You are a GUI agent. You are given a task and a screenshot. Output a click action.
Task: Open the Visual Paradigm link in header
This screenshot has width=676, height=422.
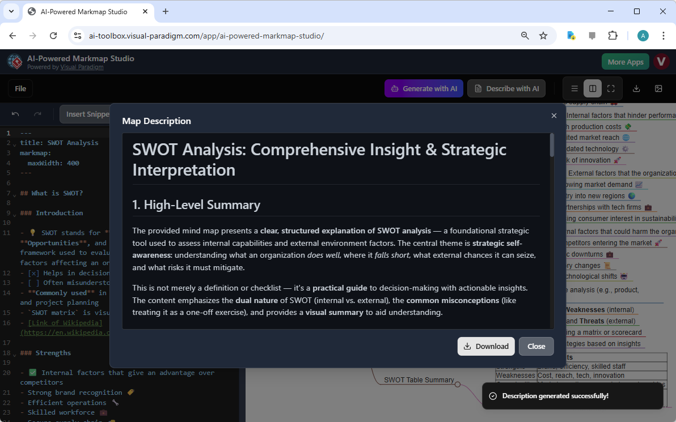click(82, 67)
